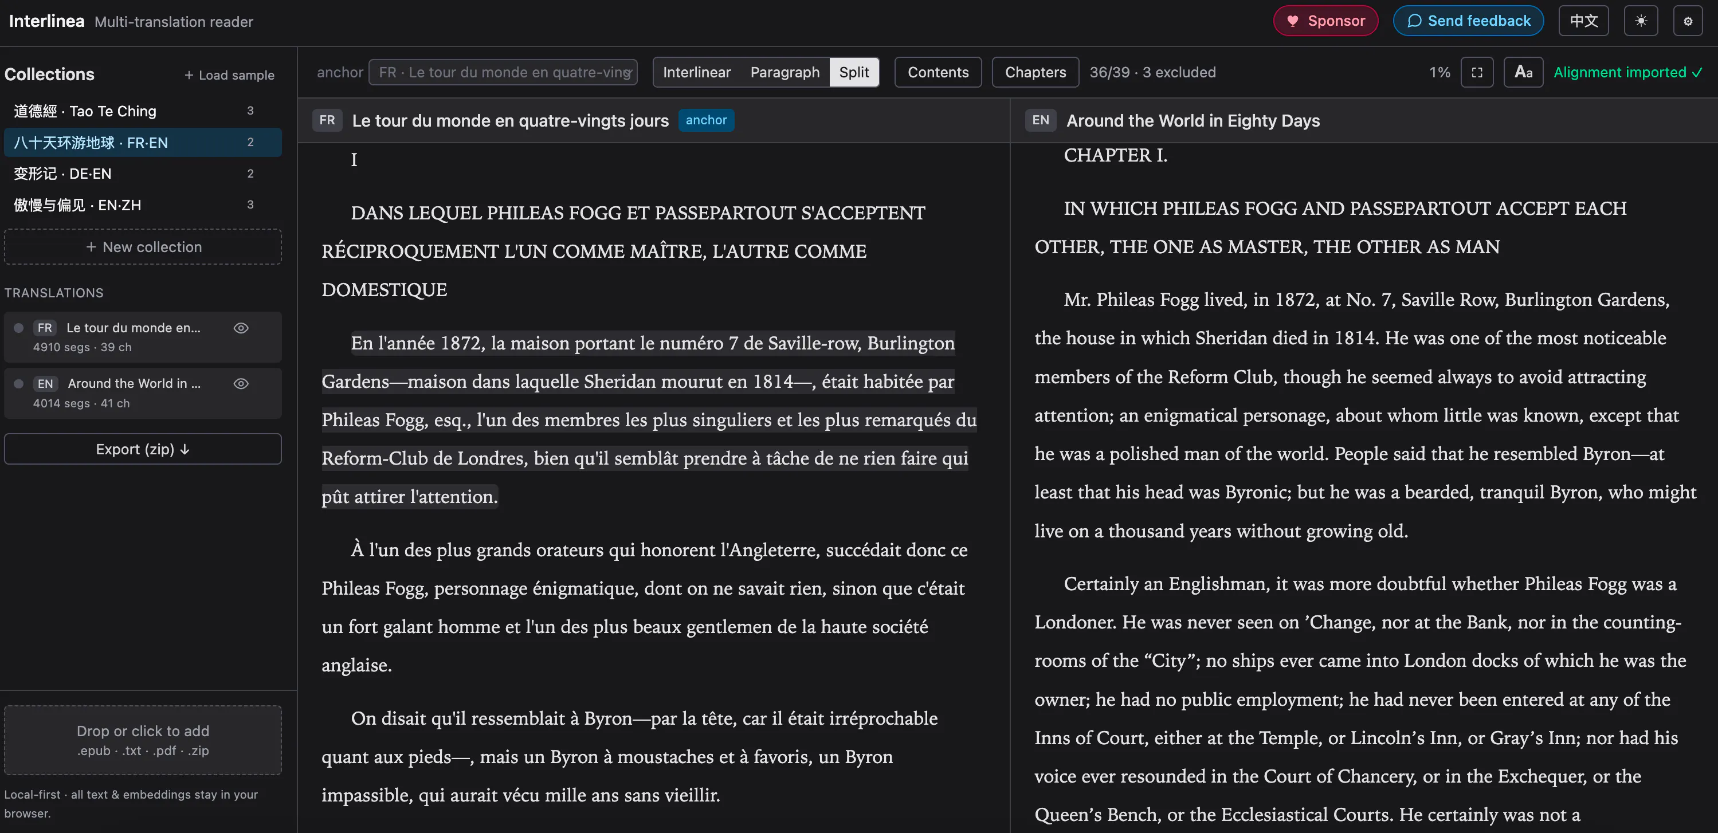This screenshot has width=1718, height=833.
Task: Click the Interlinea app logo title
Action: 46,21
